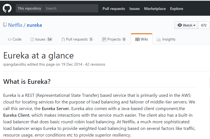View the 42 revisions history link

point(95,64)
